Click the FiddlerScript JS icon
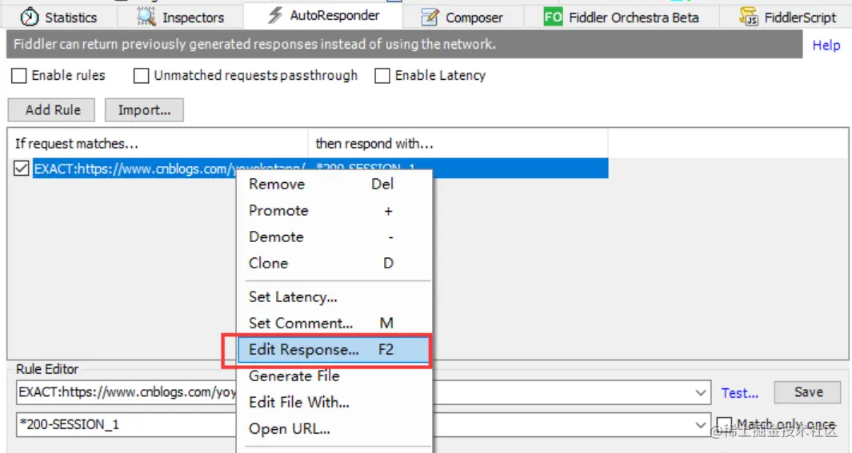852x453 pixels. coord(749,17)
